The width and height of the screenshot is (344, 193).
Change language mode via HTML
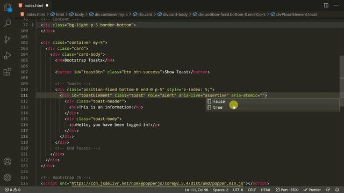266,190
